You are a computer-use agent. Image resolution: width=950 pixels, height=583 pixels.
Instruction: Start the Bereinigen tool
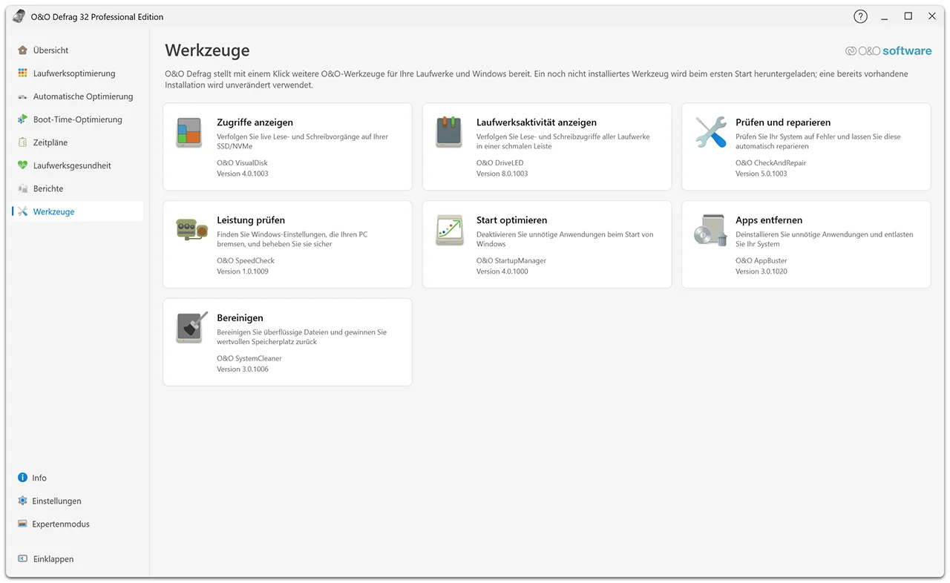[x=287, y=343]
